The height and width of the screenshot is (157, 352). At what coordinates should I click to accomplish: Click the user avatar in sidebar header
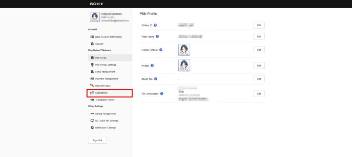95,17
